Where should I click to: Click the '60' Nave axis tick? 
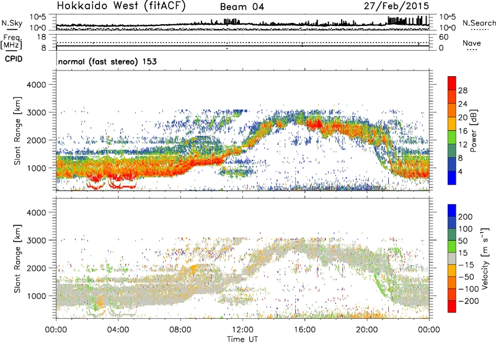[x=444, y=37]
